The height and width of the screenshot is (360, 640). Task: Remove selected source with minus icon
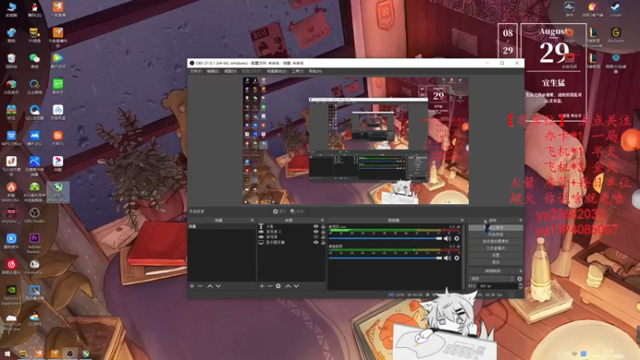(x=270, y=286)
